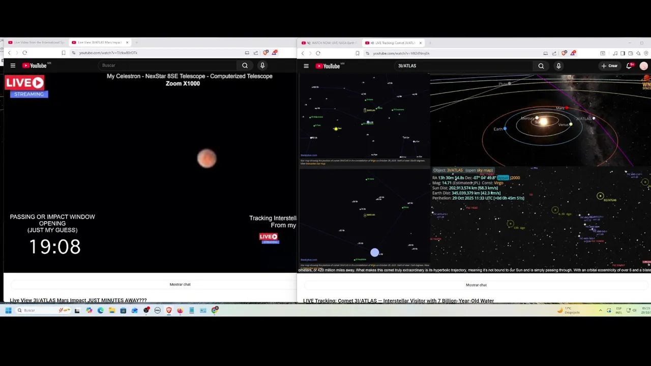Switch to 'Live Video from the International' tab
651x366 pixels.
point(37,43)
